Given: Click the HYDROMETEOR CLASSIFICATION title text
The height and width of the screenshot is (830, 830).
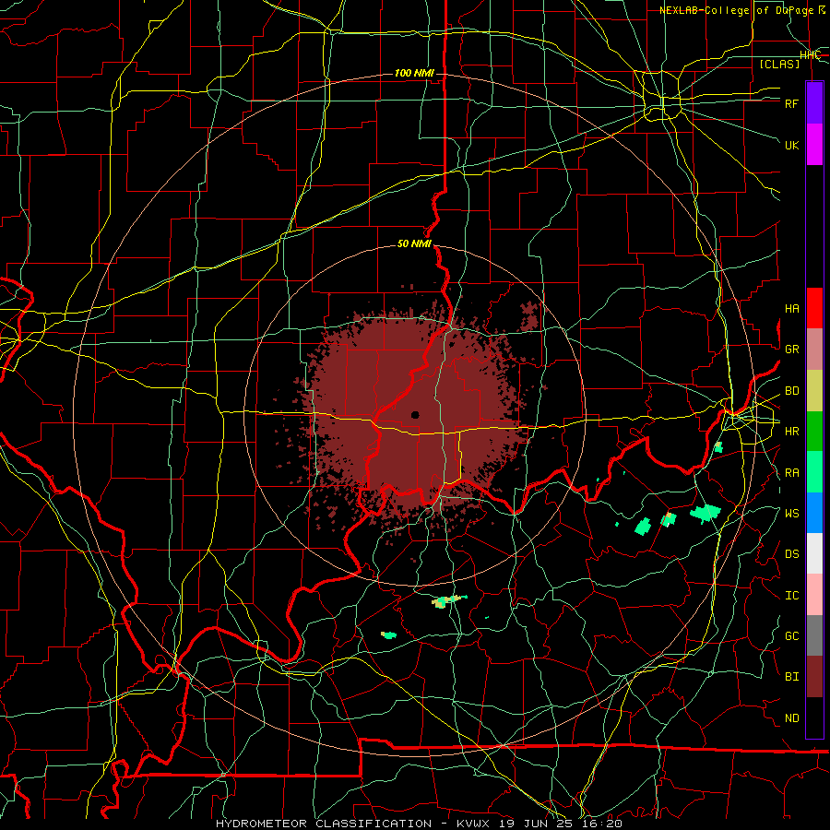Looking at the screenshot, I should pos(324,824).
